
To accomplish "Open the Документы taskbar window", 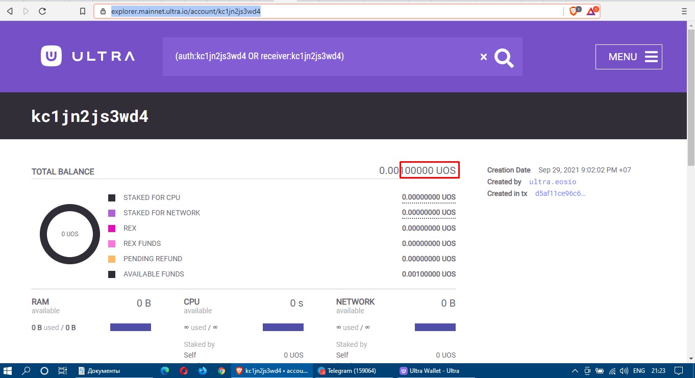I will pyautogui.click(x=113, y=370).
